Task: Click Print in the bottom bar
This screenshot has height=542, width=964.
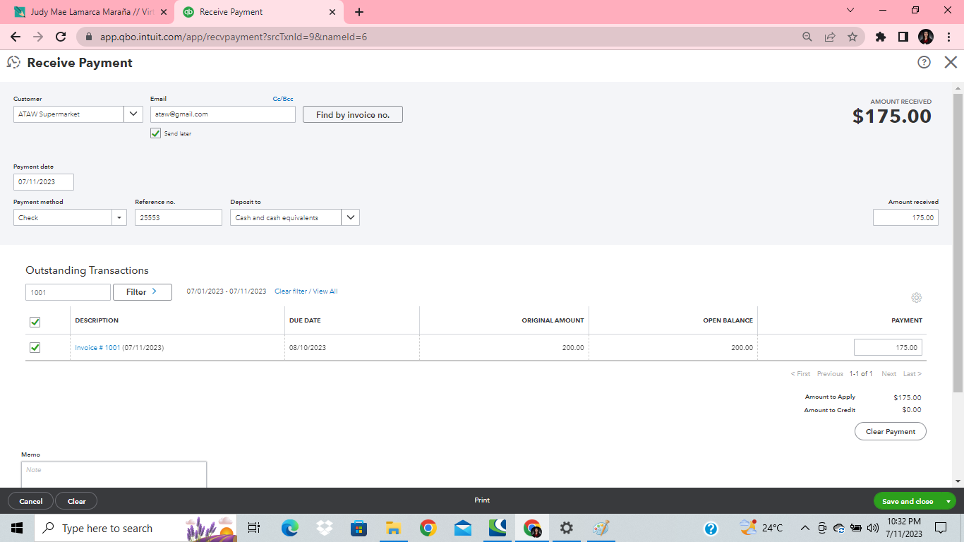Action: point(482,500)
